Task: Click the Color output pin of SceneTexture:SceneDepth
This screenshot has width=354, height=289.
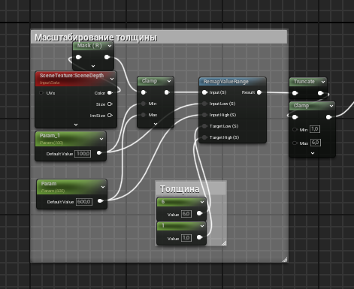Action: 110,93
